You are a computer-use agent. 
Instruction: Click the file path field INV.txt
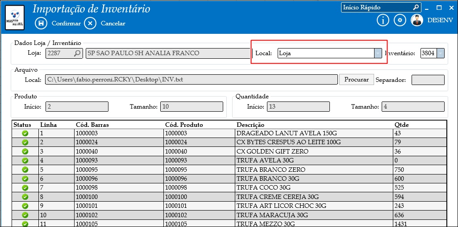pyautogui.click(x=192, y=79)
